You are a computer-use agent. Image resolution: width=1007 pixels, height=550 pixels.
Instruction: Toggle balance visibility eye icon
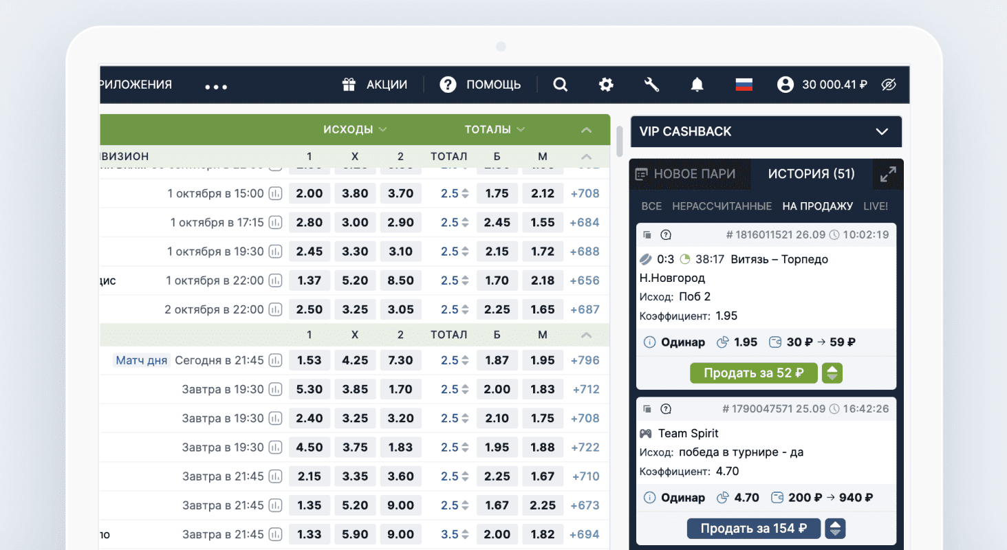click(889, 85)
